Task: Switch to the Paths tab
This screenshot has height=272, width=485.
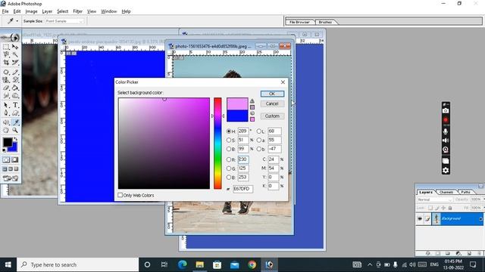Action: (465, 192)
